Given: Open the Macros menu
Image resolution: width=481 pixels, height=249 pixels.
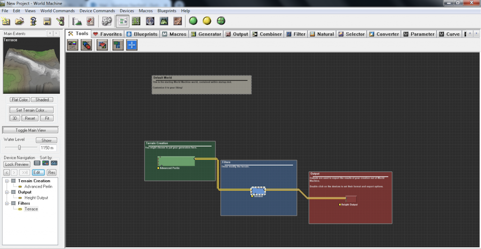Looking at the screenshot, I should pyautogui.click(x=146, y=11).
